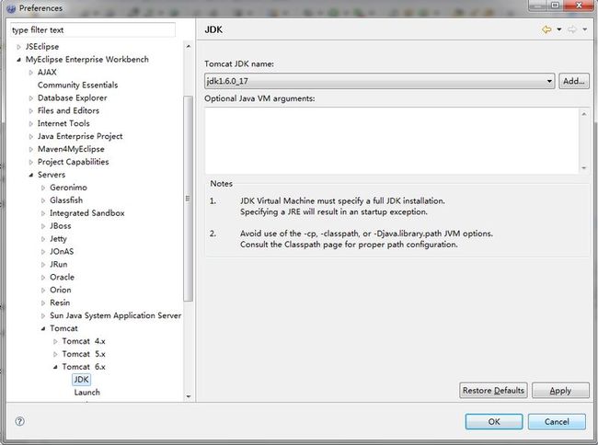
Task: Select Internet Tools tree item
Action: [x=63, y=123]
